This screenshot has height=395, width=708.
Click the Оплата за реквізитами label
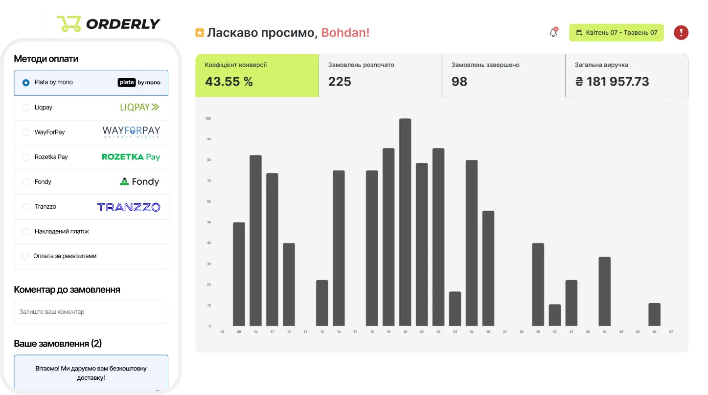[65, 256]
